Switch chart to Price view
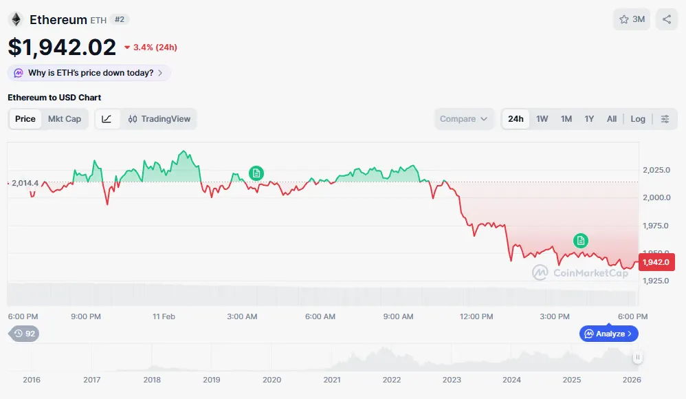Image resolution: width=686 pixels, height=399 pixels. click(x=25, y=118)
